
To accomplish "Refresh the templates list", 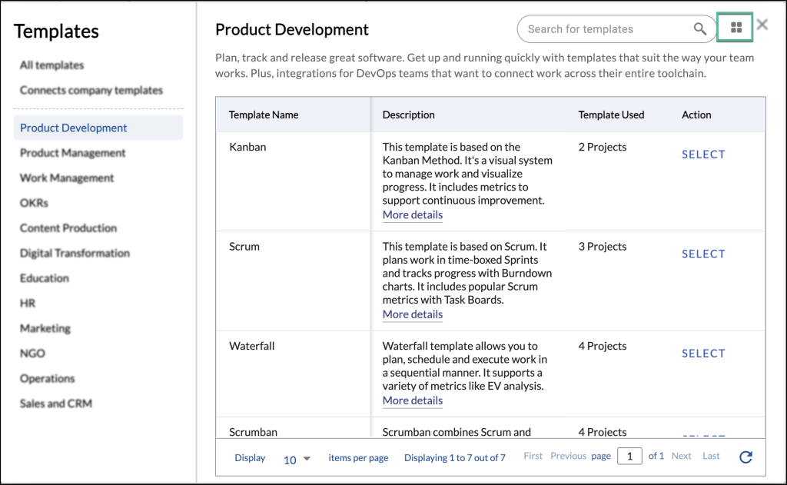I will (x=745, y=457).
